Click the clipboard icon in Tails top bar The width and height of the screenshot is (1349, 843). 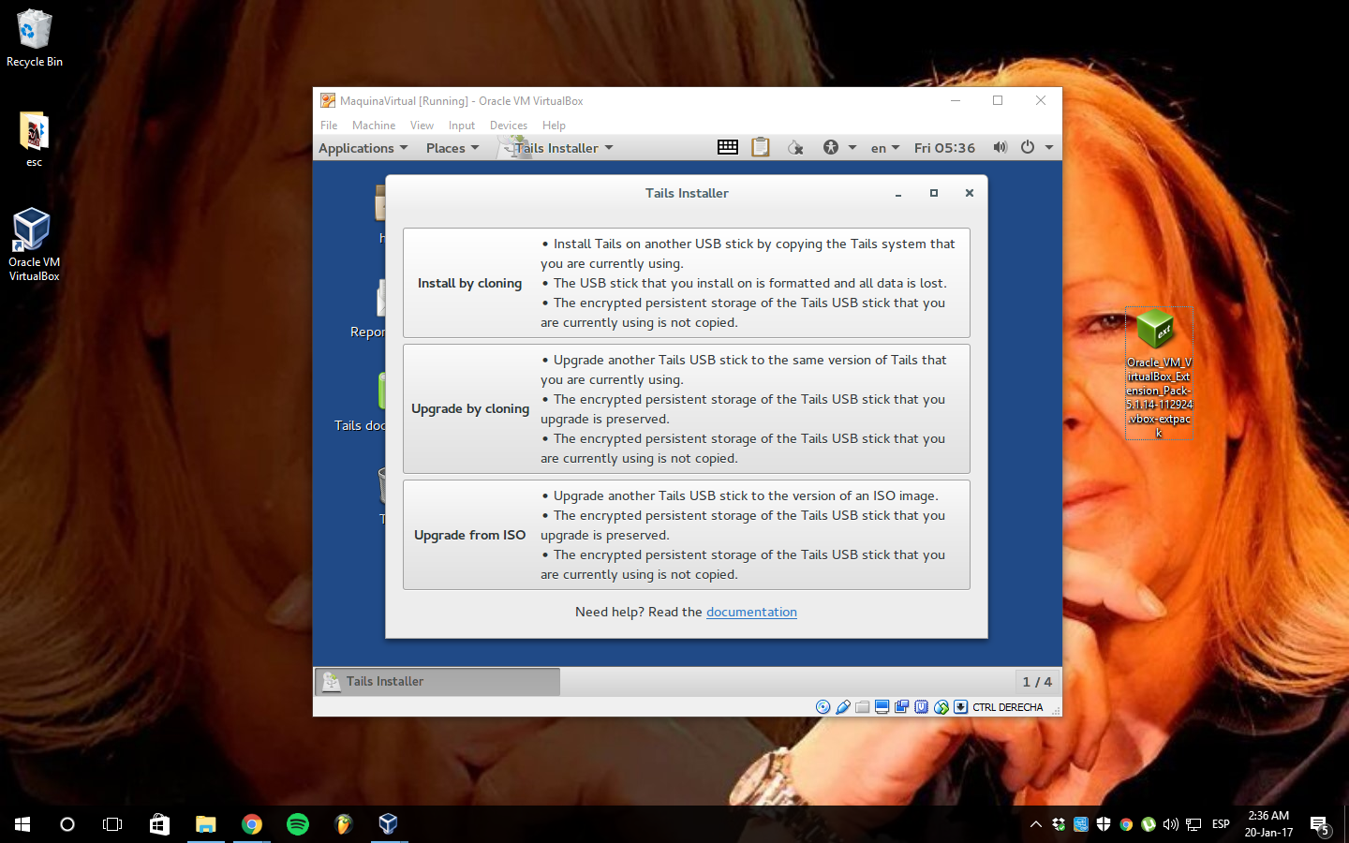[761, 147]
